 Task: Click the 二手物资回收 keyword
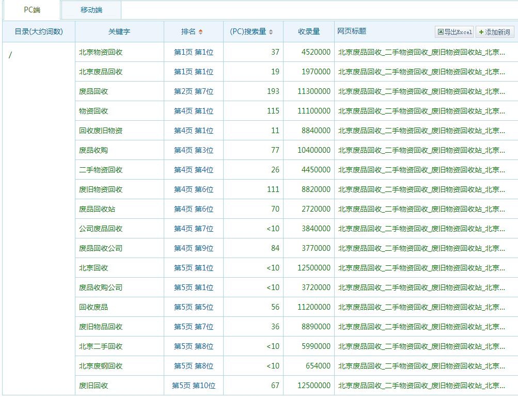click(x=101, y=170)
